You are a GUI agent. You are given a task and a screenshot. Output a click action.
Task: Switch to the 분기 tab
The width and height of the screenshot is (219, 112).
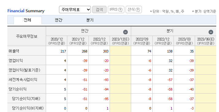(90, 20)
